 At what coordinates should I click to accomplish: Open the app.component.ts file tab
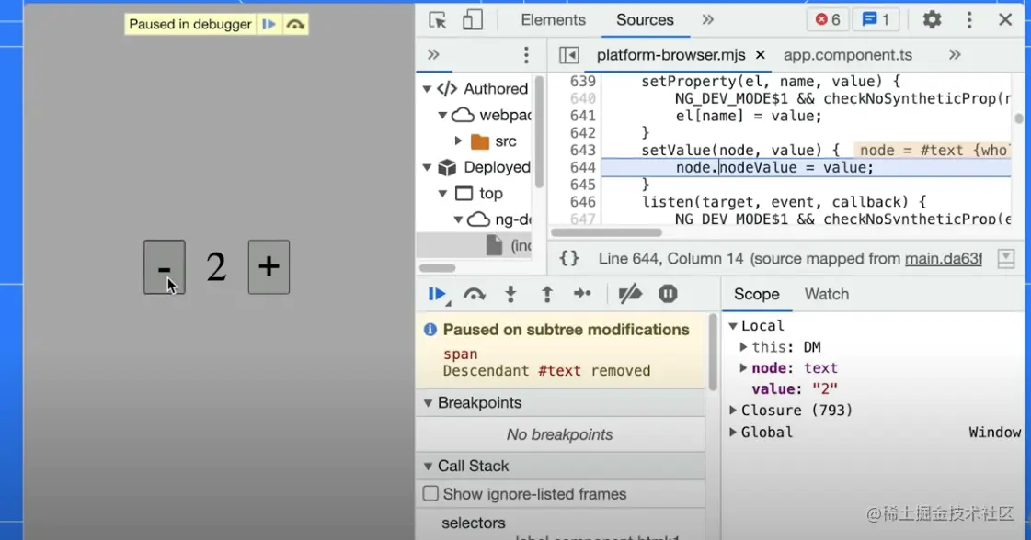[848, 55]
